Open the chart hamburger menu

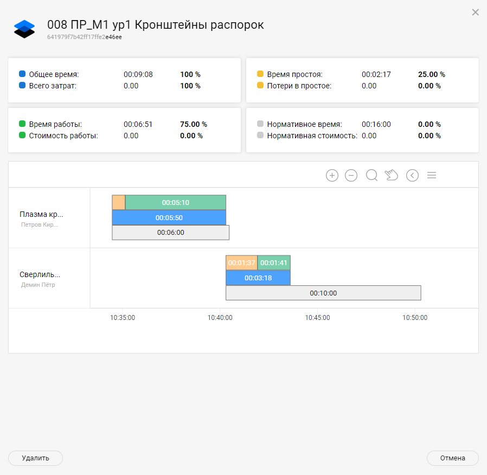pos(431,175)
